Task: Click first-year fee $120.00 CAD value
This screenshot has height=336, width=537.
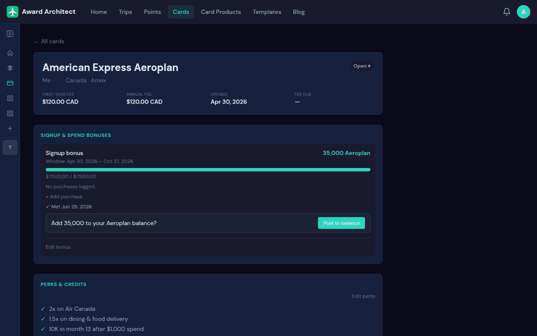Action: coord(60,102)
